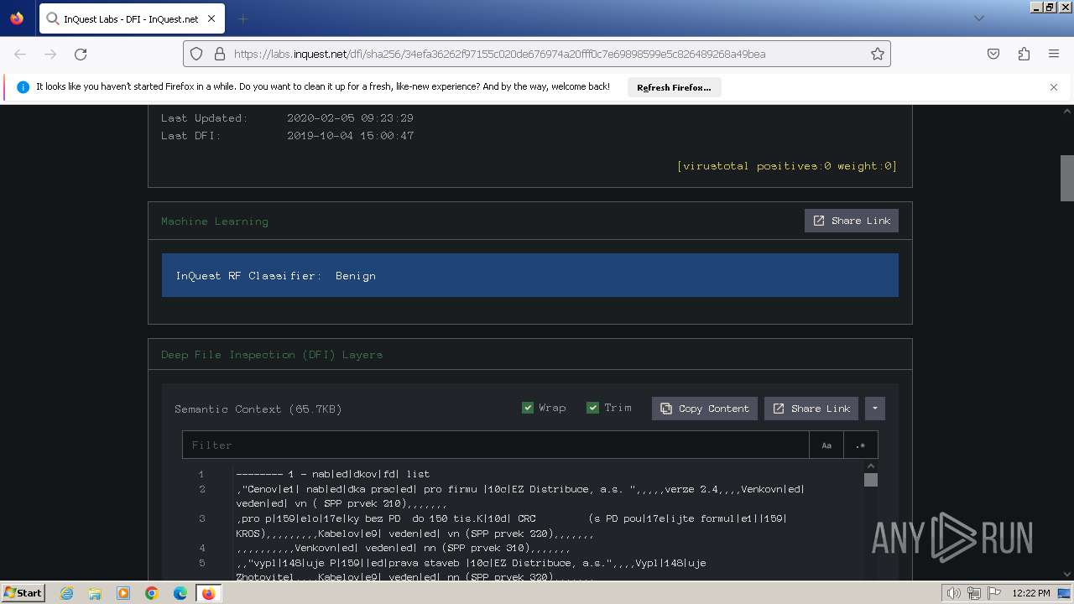Launch Google Chrome from the taskbar
The height and width of the screenshot is (604, 1074).
pyautogui.click(x=152, y=593)
